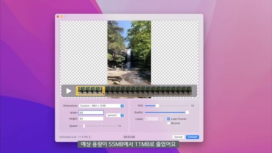Click the estimated size refresh icon
The image size is (272, 153).
click(x=90, y=137)
